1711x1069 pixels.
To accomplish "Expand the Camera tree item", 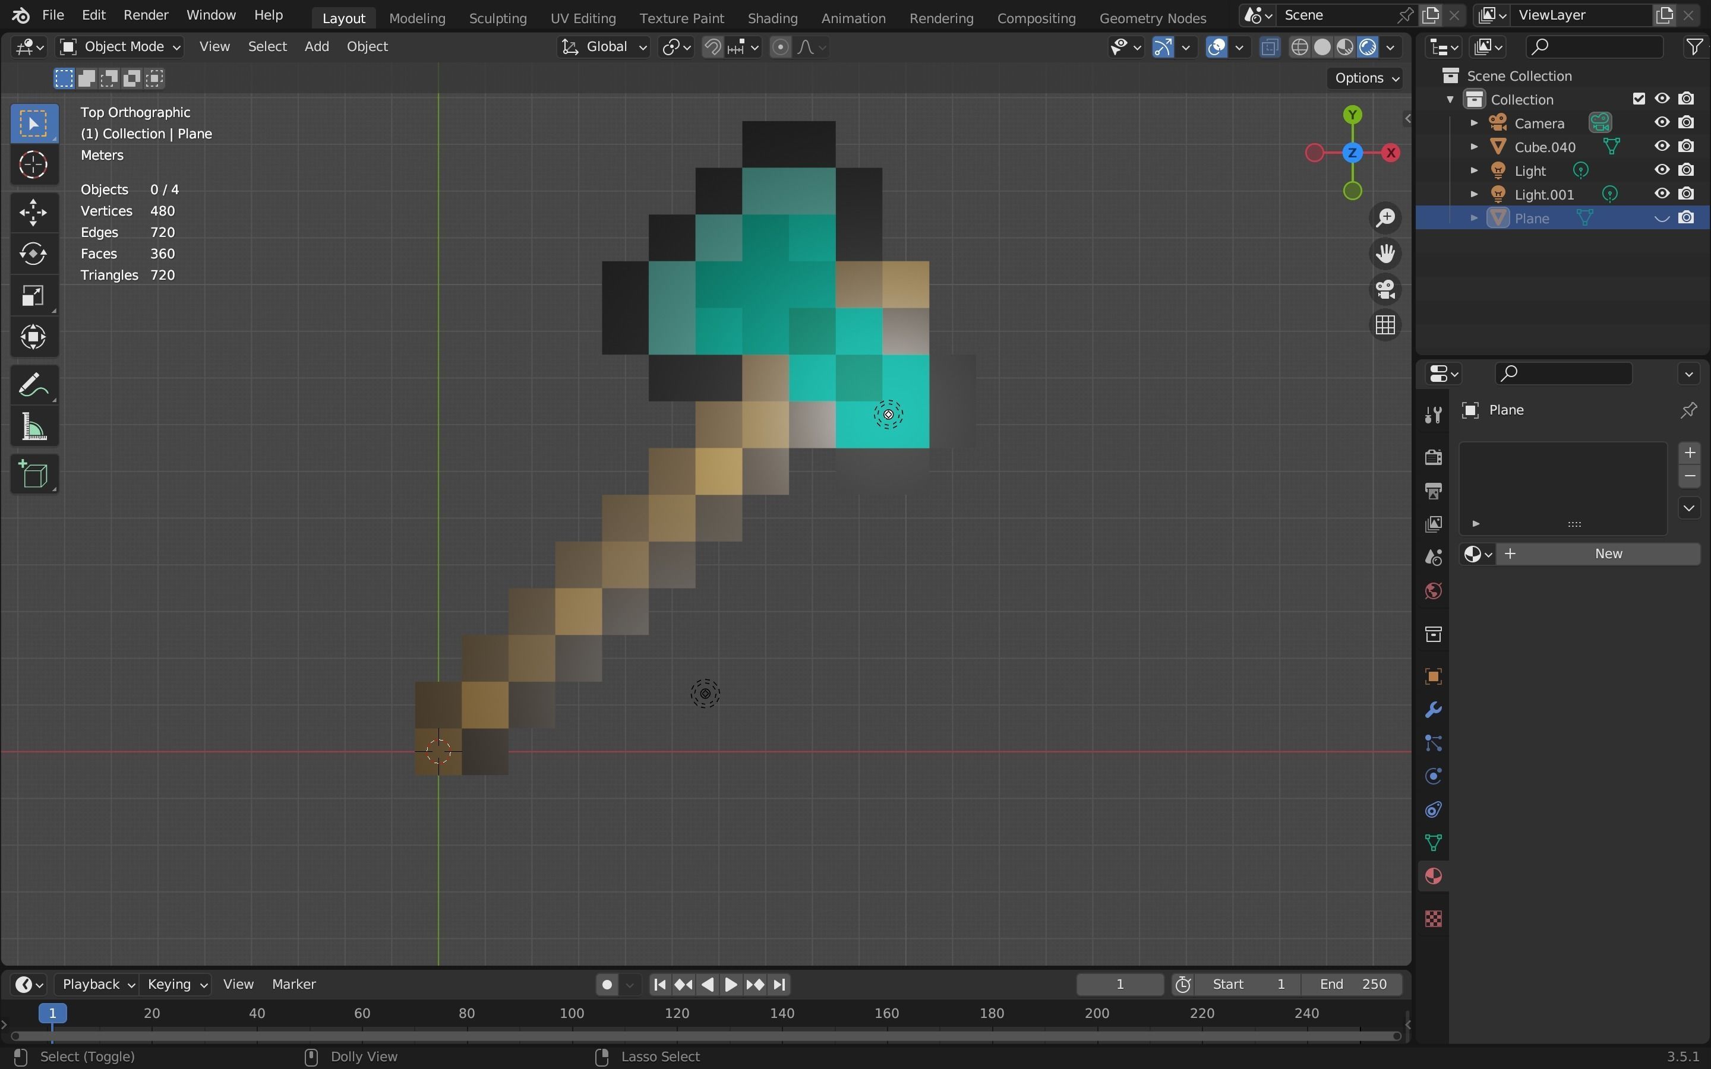I will point(1474,123).
